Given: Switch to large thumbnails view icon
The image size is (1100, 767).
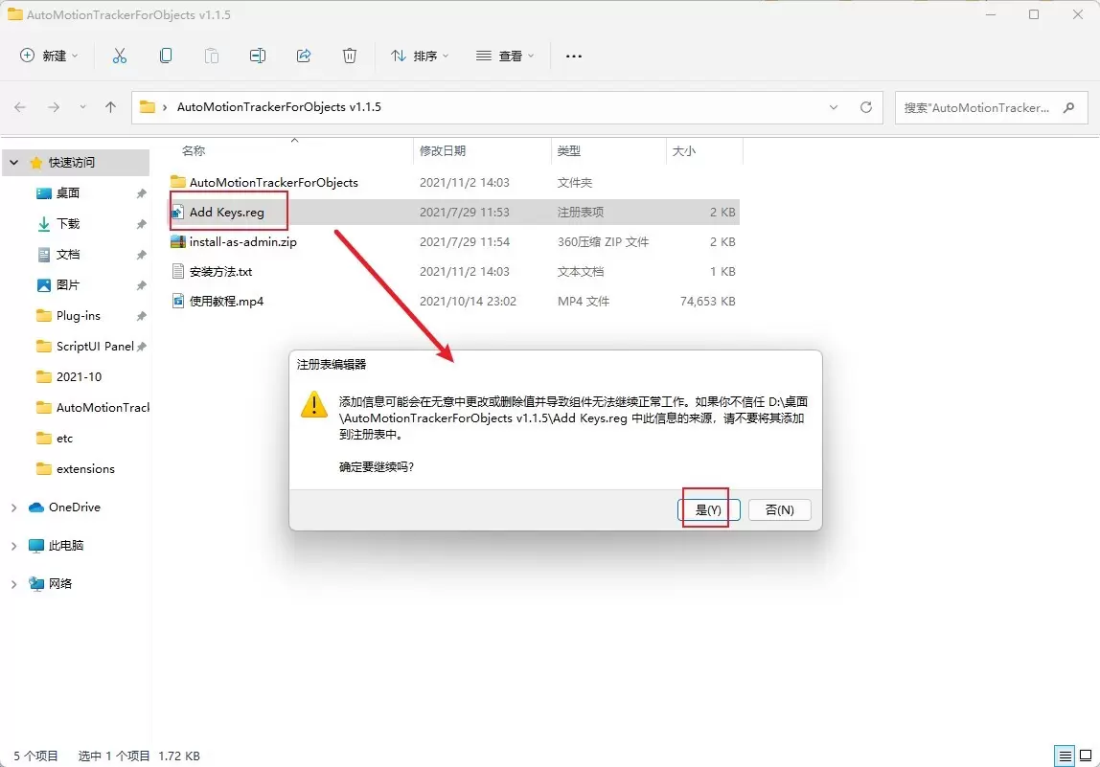Looking at the screenshot, I should [x=1086, y=756].
